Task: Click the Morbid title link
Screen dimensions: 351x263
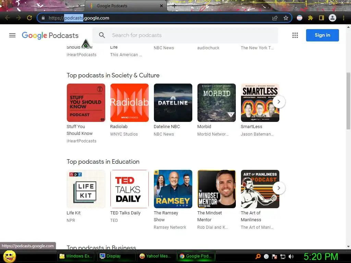Action: (204, 127)
